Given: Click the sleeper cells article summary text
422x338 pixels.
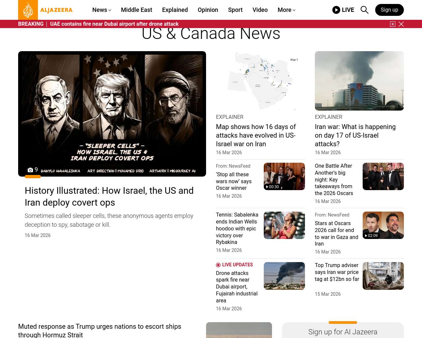Looking at the screenshot, I should coord(109,220).
